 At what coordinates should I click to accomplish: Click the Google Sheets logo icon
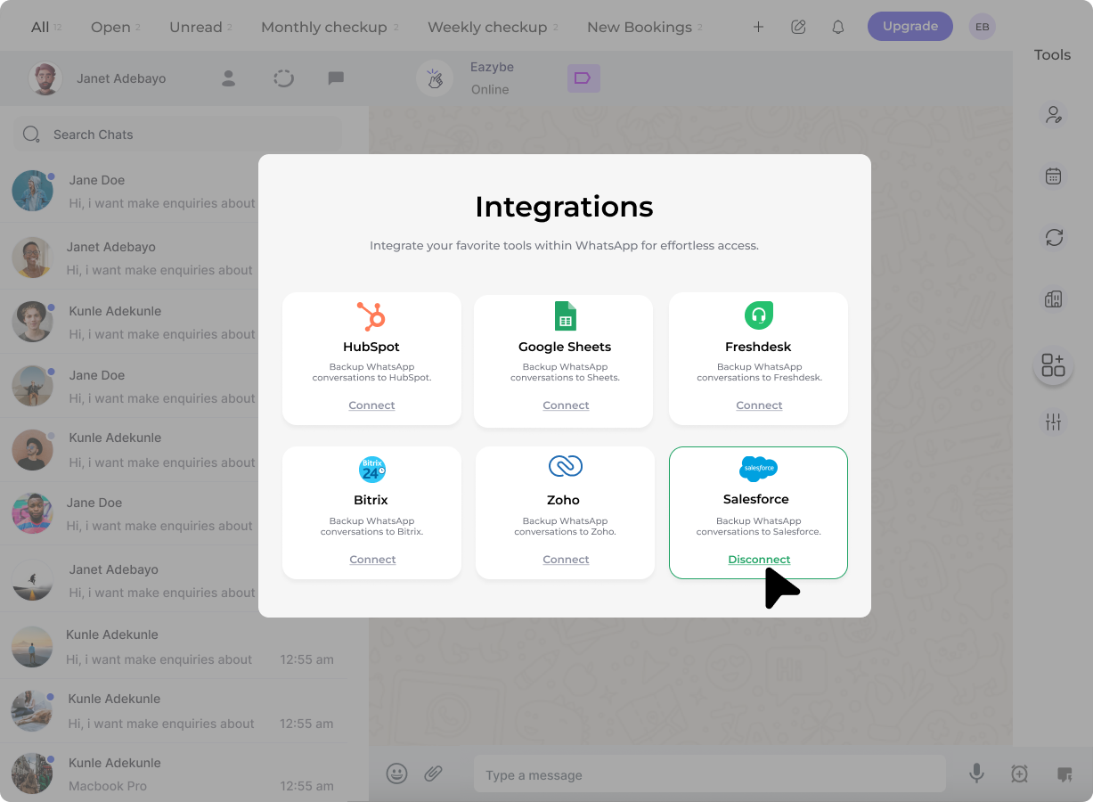coord(565,316)
